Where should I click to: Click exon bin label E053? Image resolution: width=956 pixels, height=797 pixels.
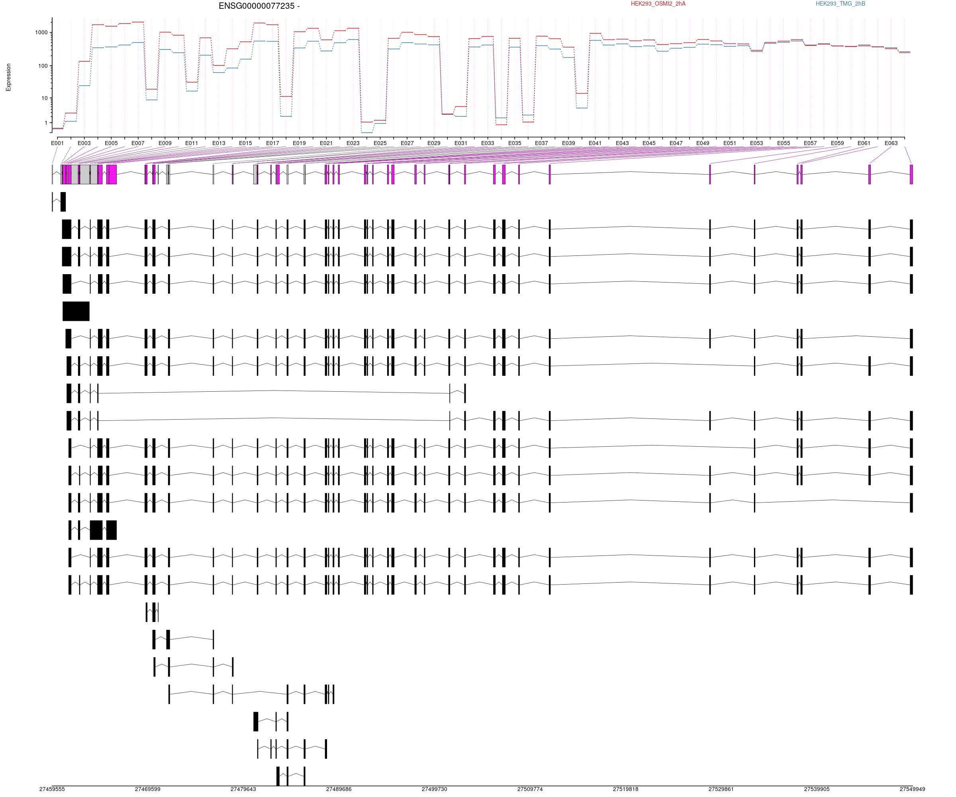tap(756, 143)
